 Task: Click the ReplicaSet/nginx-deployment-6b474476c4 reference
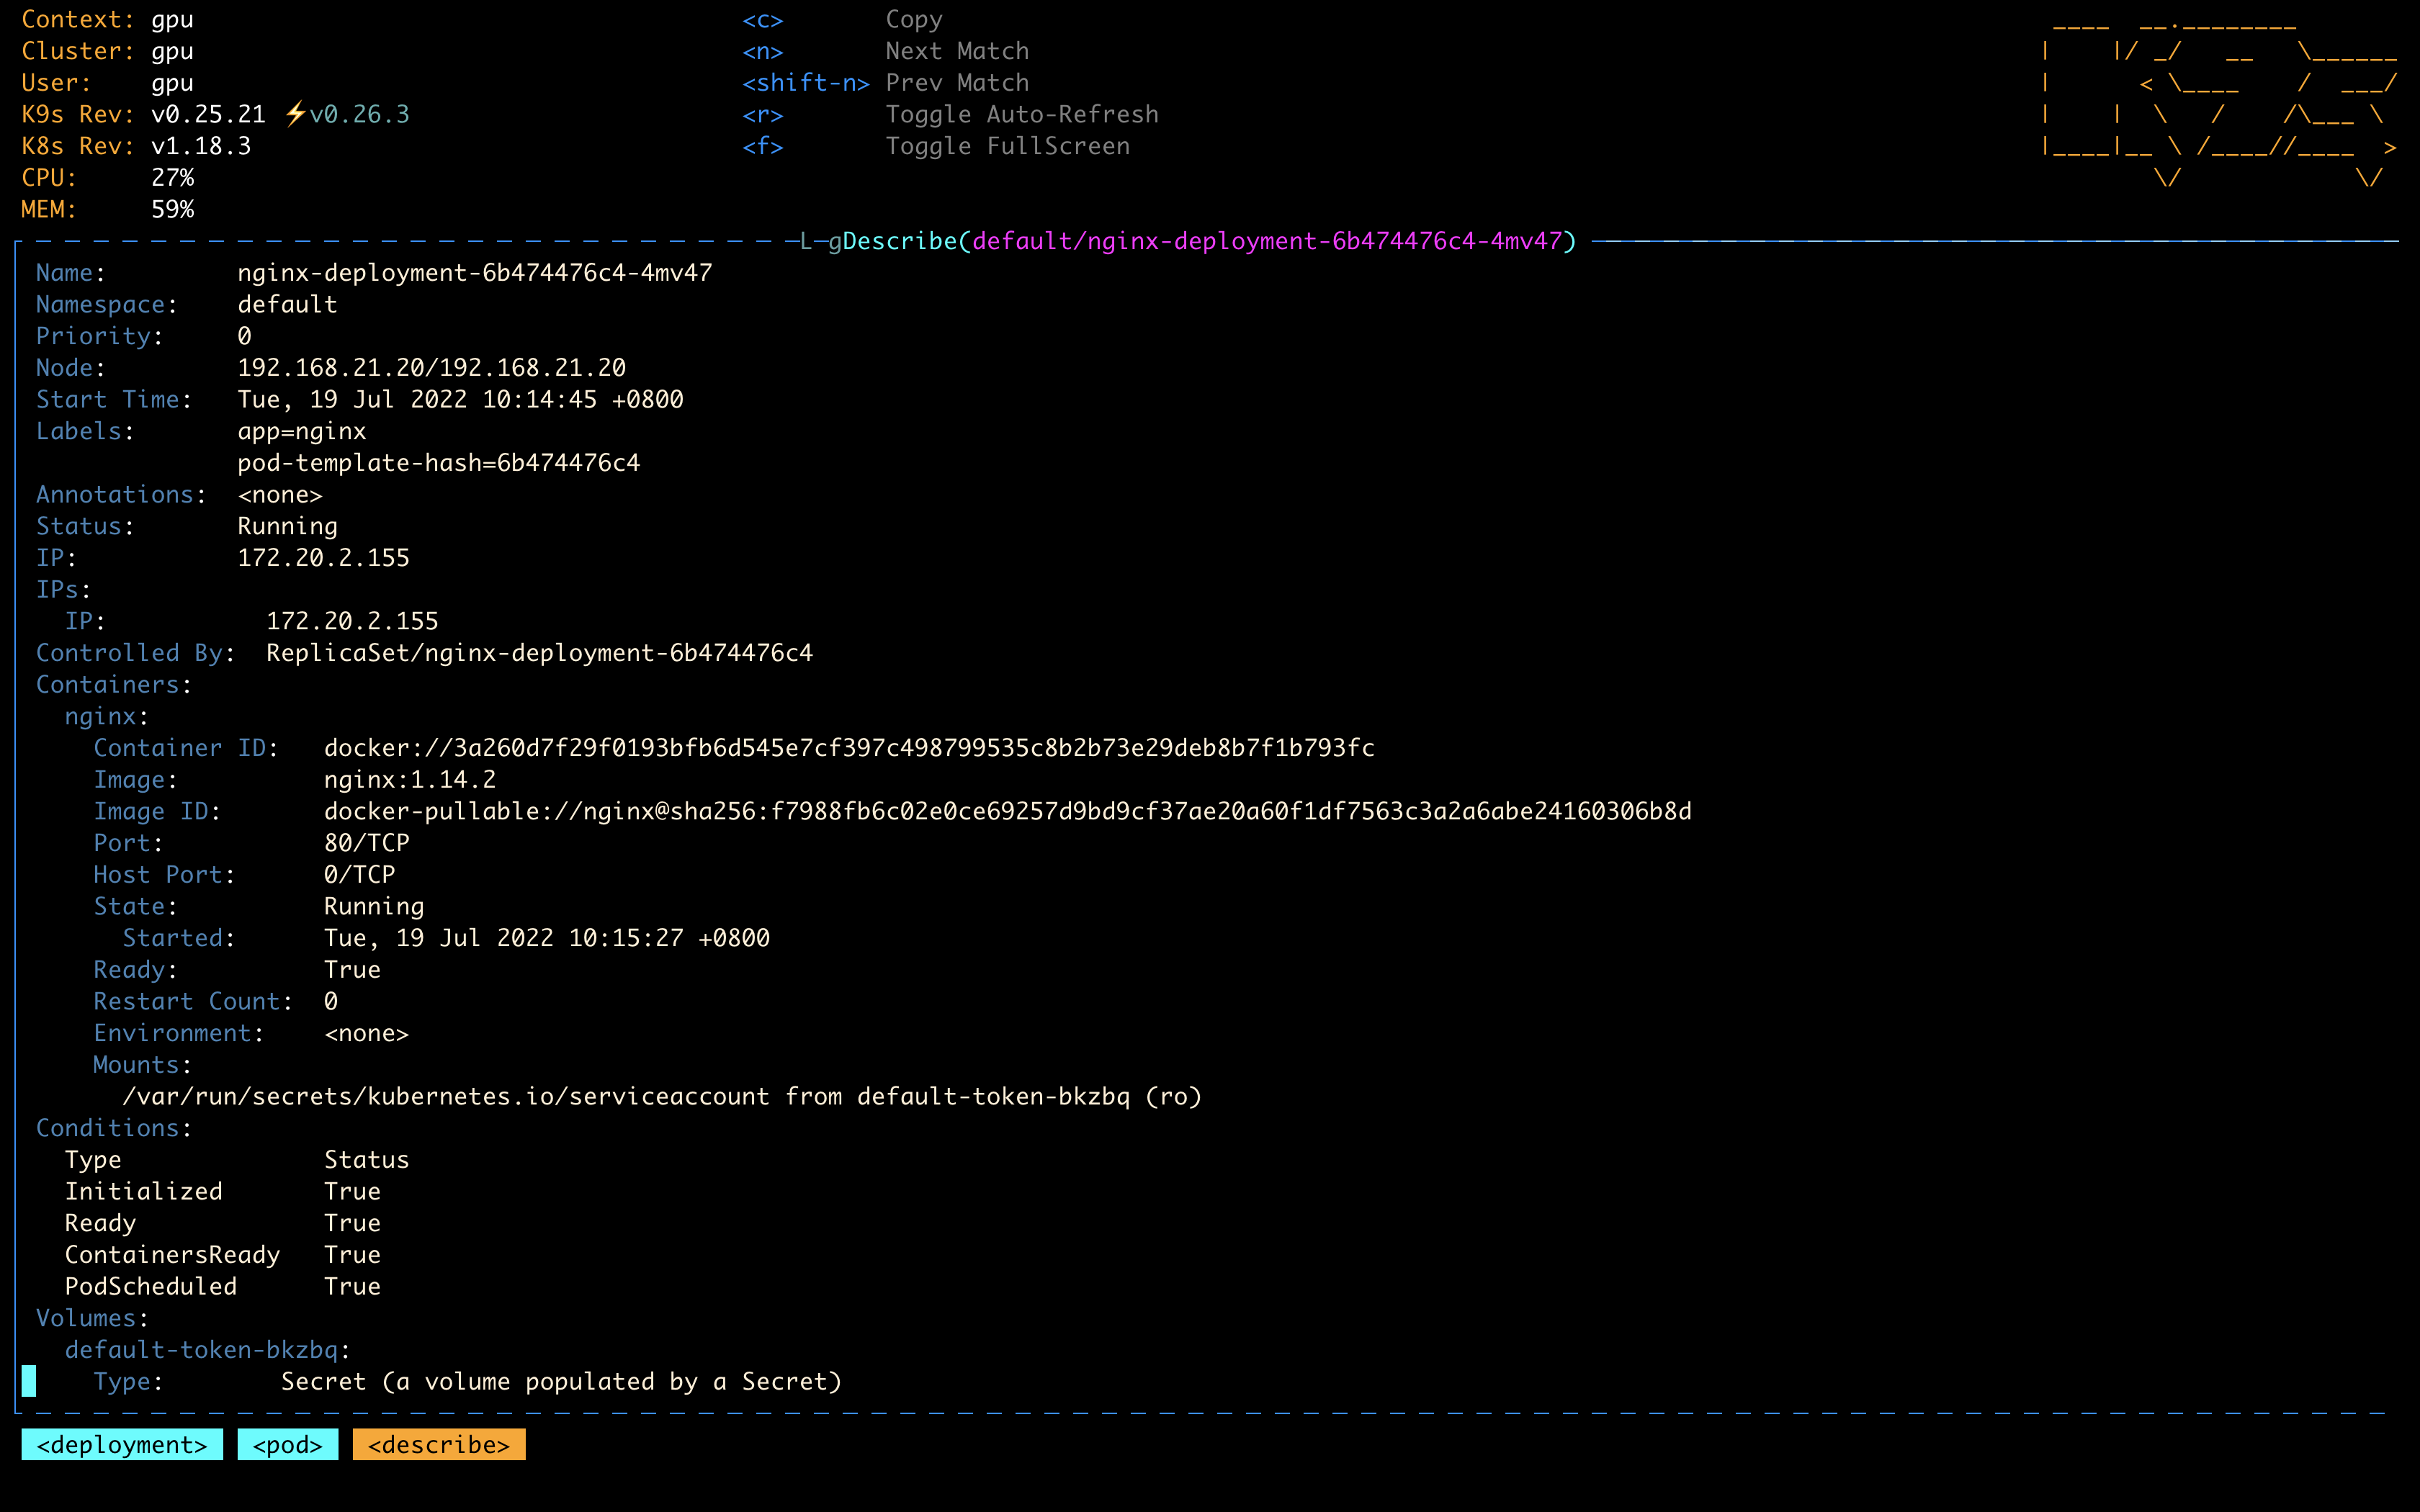coord(539,653)
